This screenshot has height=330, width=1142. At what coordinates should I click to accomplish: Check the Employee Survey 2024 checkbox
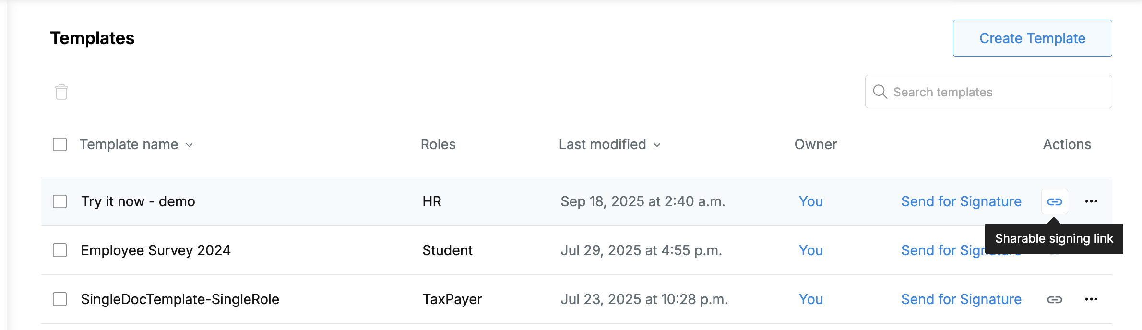pyautogui.click(x=59, y=250)
